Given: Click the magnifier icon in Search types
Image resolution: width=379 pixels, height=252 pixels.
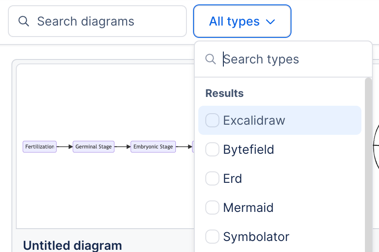Looking at the screenshot, I should (x=211, y=59).
